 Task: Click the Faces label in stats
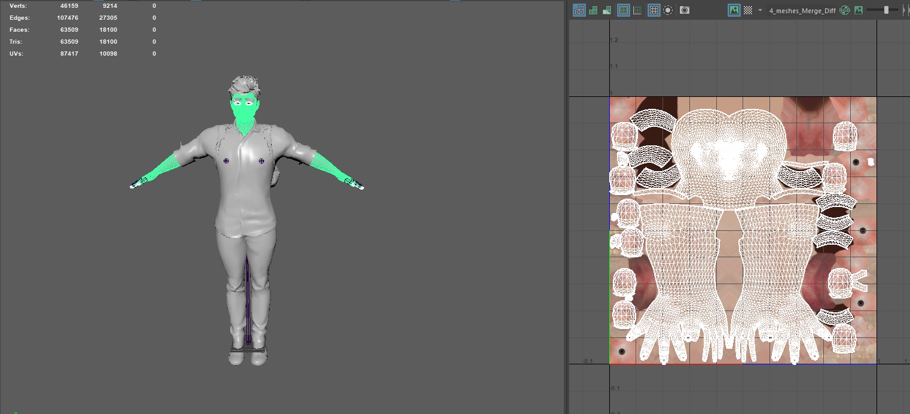point(20,30)
